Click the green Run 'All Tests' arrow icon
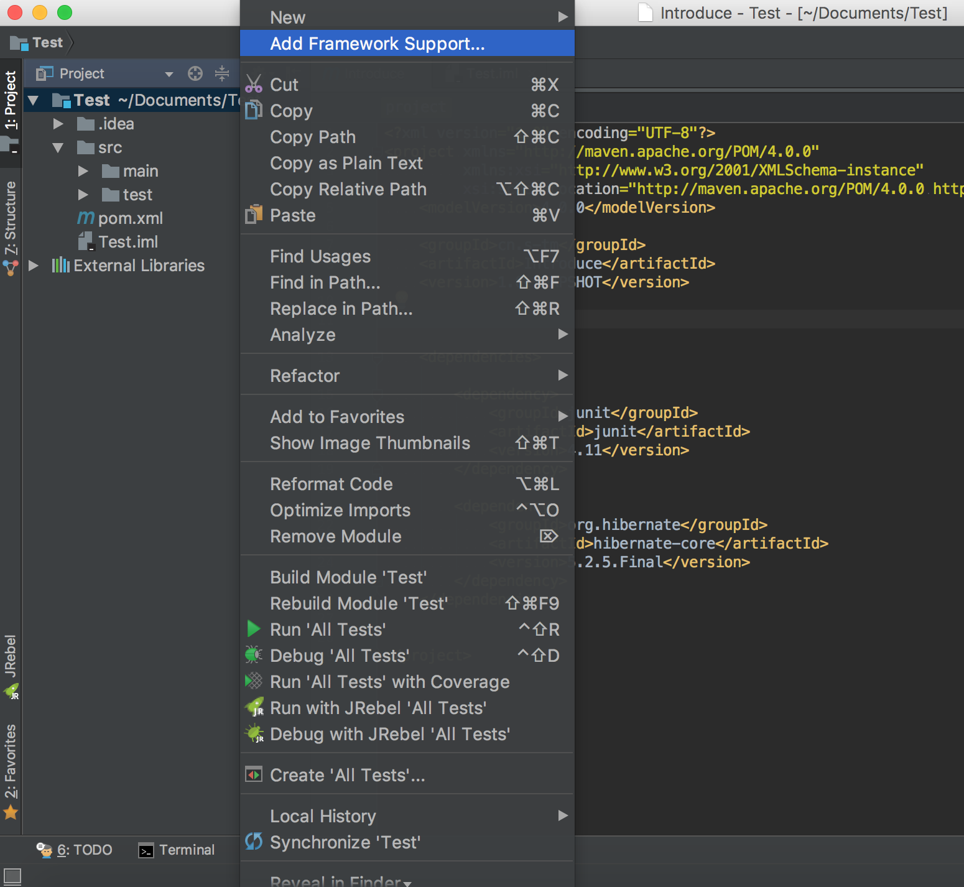964x887 pixels. 254,629
